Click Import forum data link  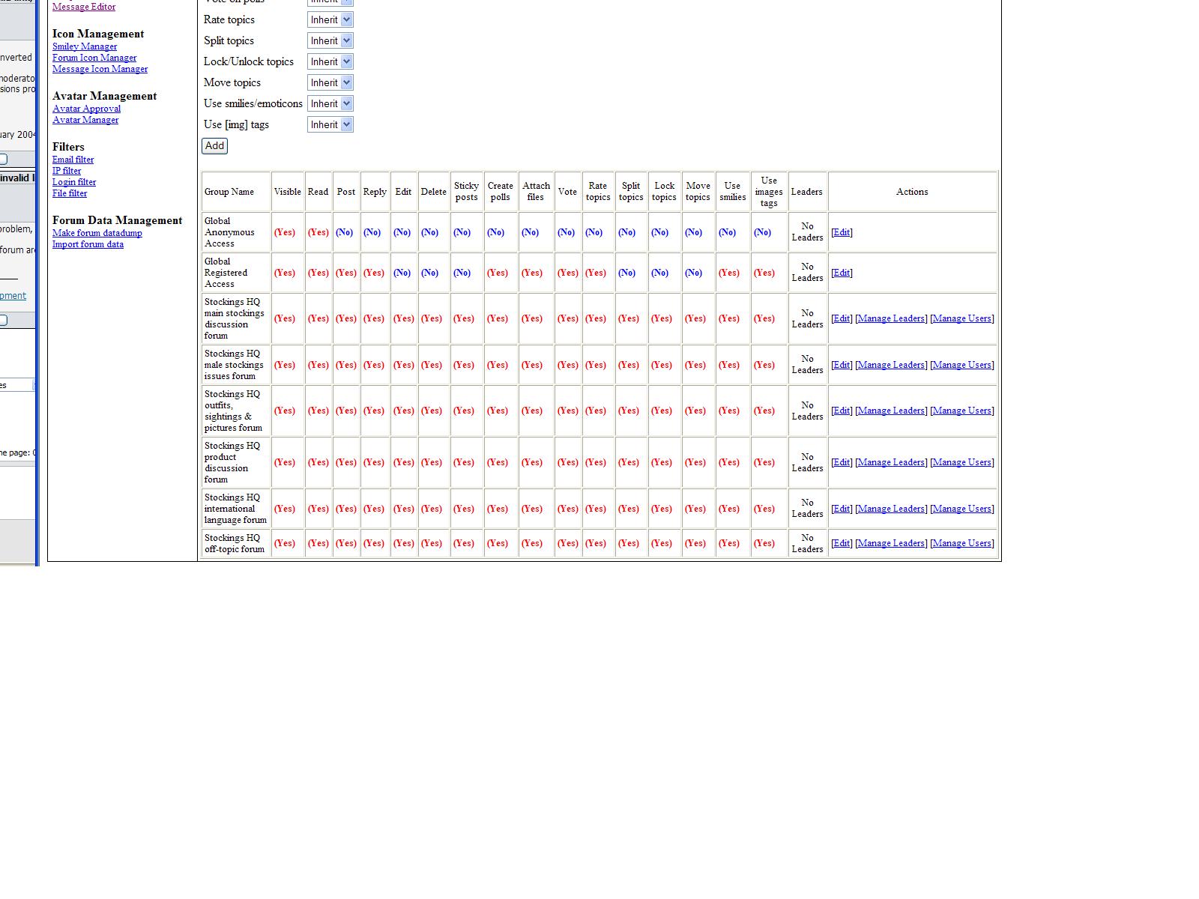click(x=88, y=244)
